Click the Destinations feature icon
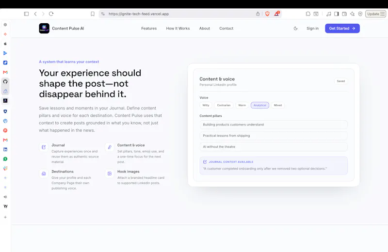This screenshot has height=252, width=388. point(44,173)
